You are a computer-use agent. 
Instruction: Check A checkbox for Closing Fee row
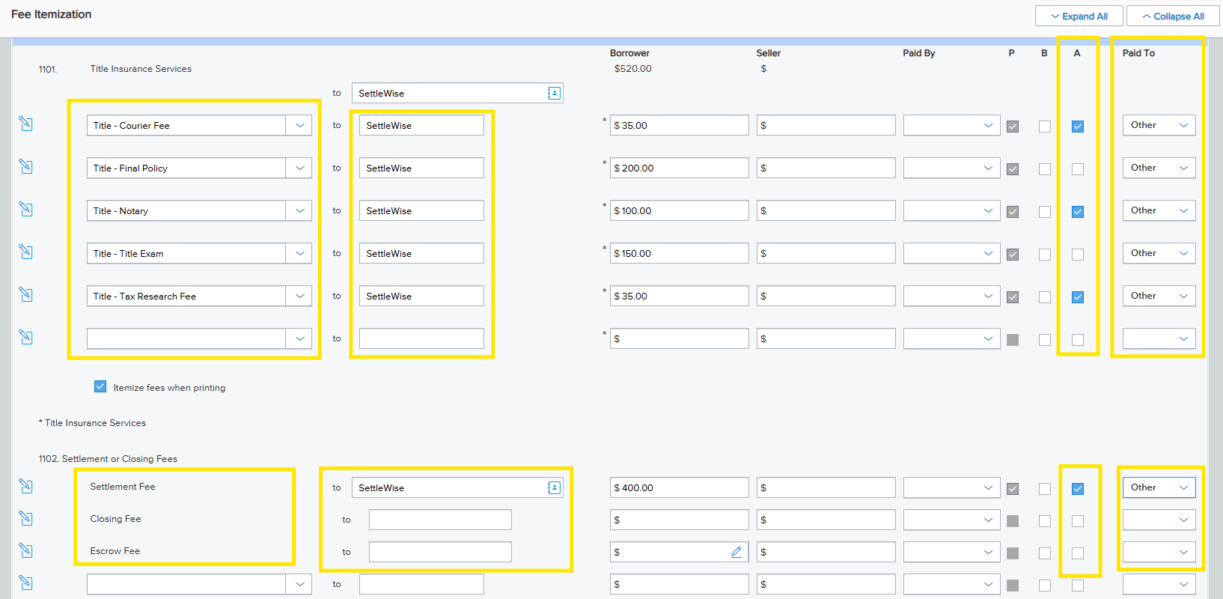1078,520
